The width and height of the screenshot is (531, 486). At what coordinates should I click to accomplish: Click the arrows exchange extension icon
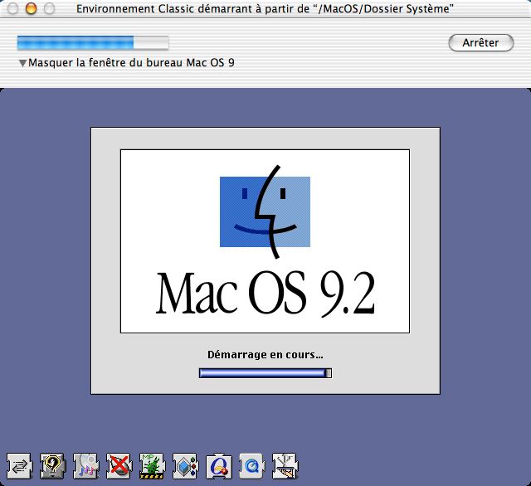20,466
